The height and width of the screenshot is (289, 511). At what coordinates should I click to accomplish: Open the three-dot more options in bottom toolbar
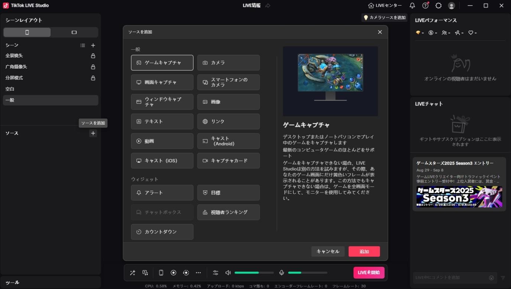point(198,272)
